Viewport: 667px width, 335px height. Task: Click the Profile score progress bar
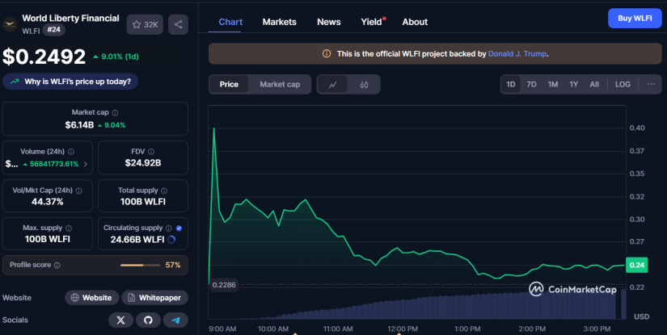141,266
